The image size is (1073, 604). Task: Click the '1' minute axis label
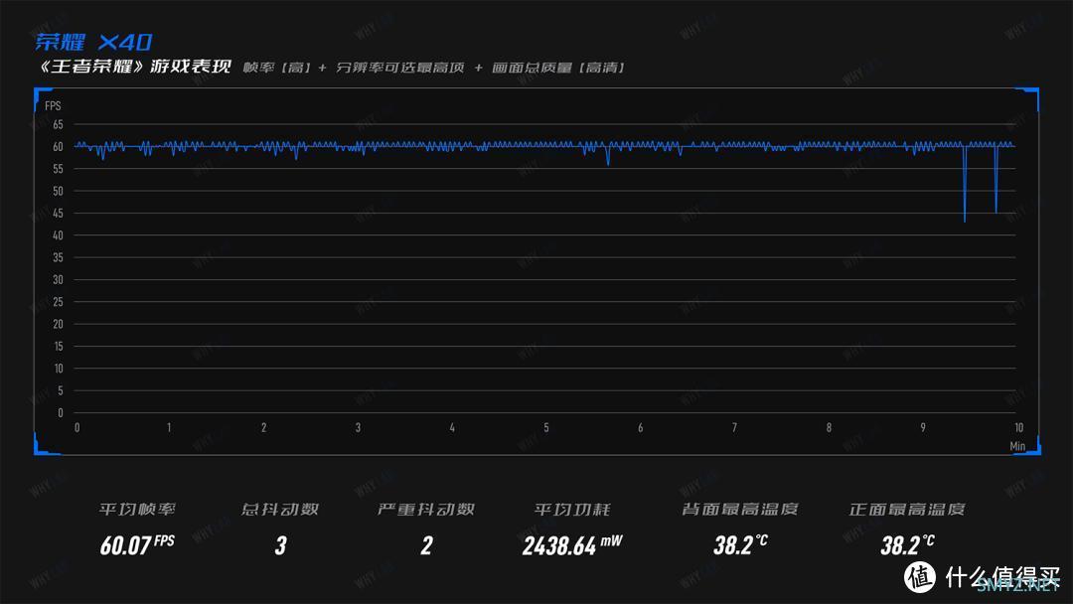169,427
